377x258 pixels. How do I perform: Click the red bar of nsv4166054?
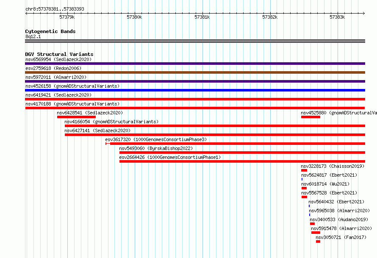tap(215, 126)
